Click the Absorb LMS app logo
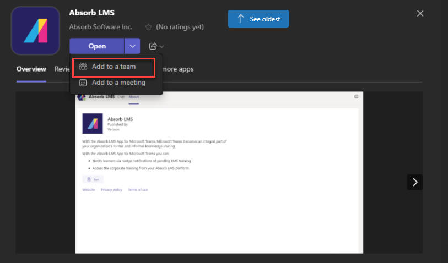This screenshot has height=263, width=448. (35, 31)
